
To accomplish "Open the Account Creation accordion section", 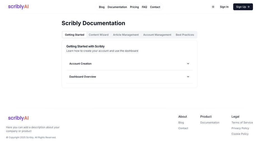I will click(129, 64).
